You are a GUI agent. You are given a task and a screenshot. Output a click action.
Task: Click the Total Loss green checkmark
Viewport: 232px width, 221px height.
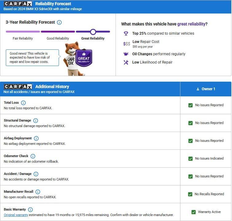point(191,105)
